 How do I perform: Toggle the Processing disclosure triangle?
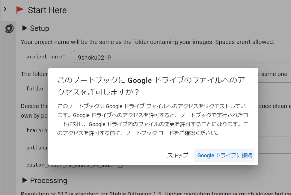coord(25,180)
